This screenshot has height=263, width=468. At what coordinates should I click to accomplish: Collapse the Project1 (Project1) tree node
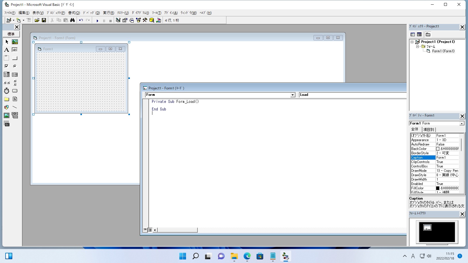tap(412, 42)
